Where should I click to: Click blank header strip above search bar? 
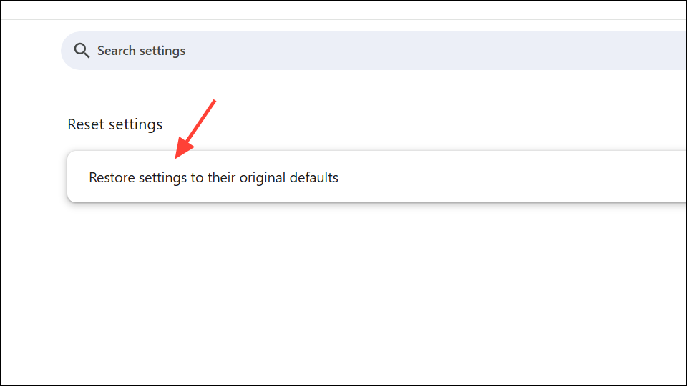(342, 10)
